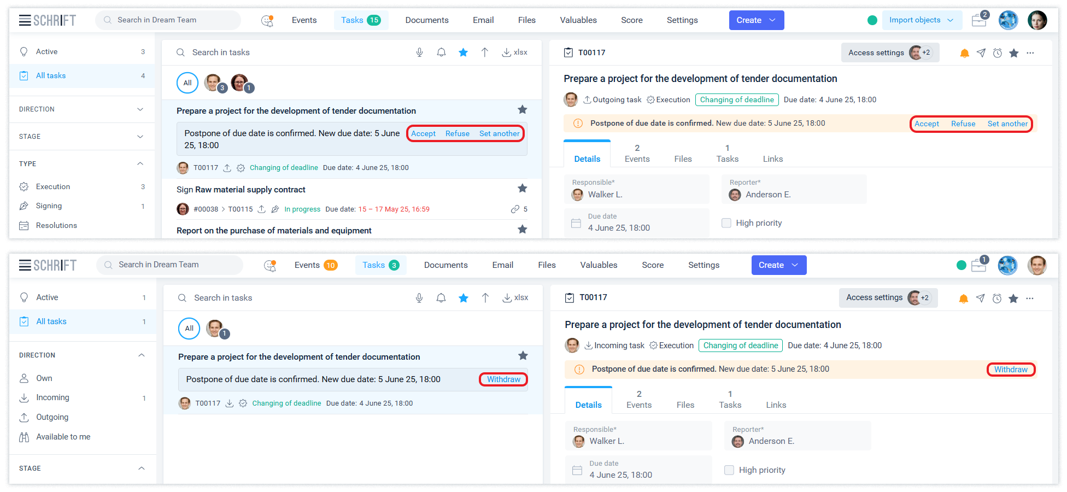Toggle star on Report on the purchase task

pos(523,230)
